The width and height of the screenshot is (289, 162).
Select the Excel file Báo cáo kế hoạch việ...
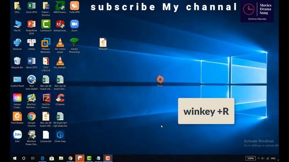(46, 83)
